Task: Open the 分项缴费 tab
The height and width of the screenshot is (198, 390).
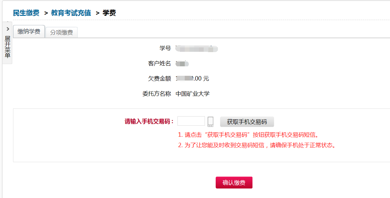Action: (x=62, y=33)
